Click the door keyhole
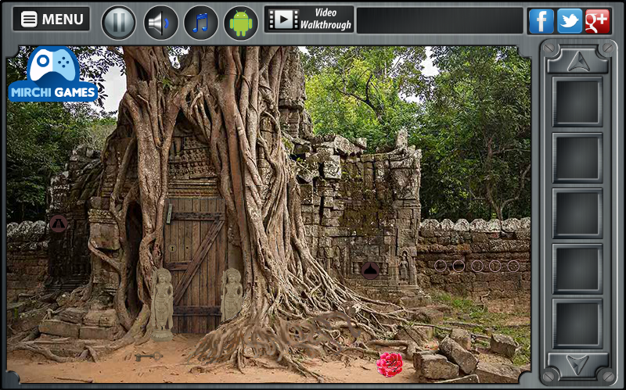The height and width of the screenshot is (390, 626). (172, 248)
